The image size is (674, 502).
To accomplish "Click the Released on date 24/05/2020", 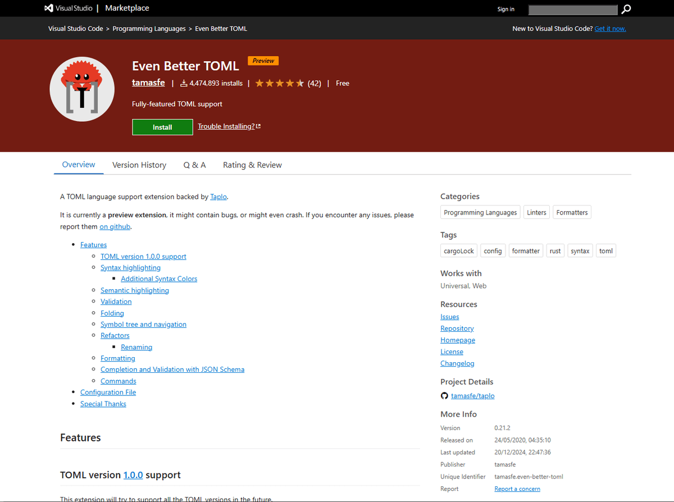I will tap(522, 440).
